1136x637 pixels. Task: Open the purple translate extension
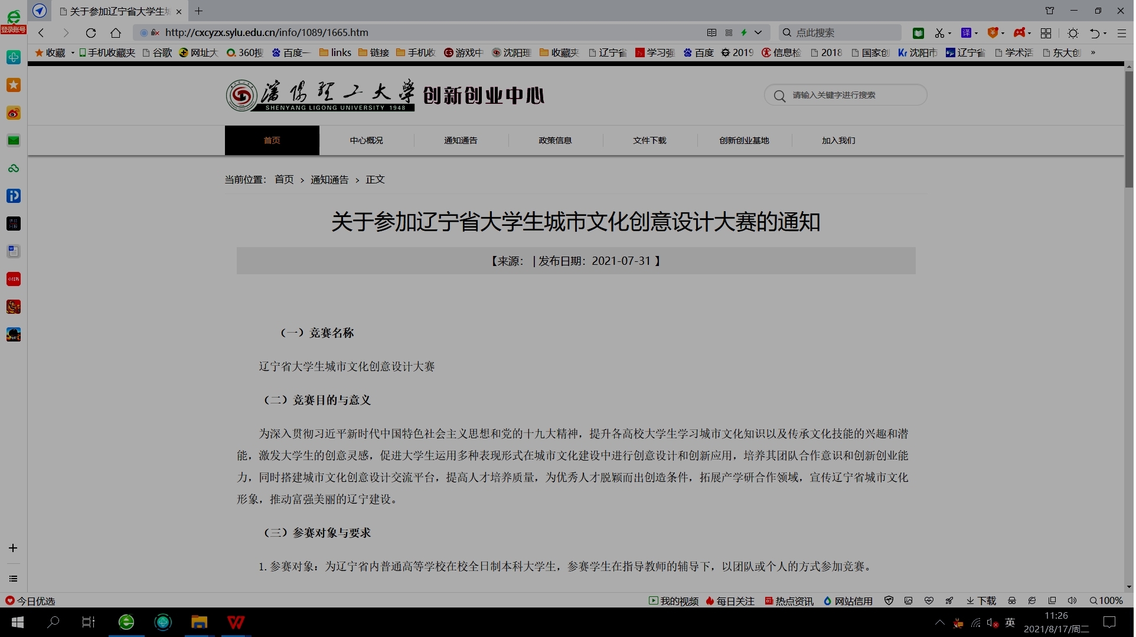(966, 33)
